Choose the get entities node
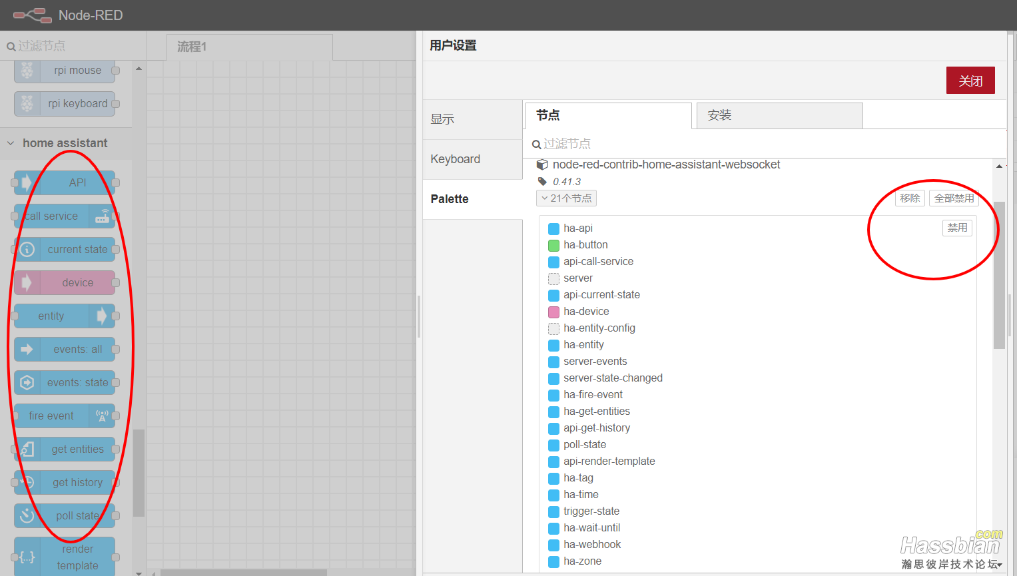The image size is (1017, 576). pos(65,449)
